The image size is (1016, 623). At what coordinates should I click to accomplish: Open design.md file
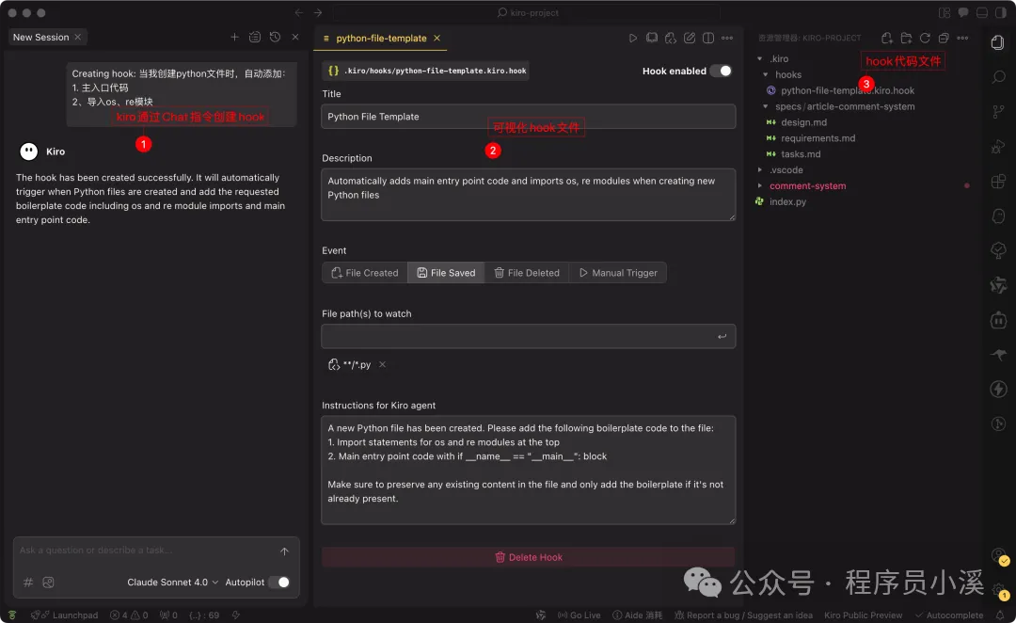coord(803,122)
